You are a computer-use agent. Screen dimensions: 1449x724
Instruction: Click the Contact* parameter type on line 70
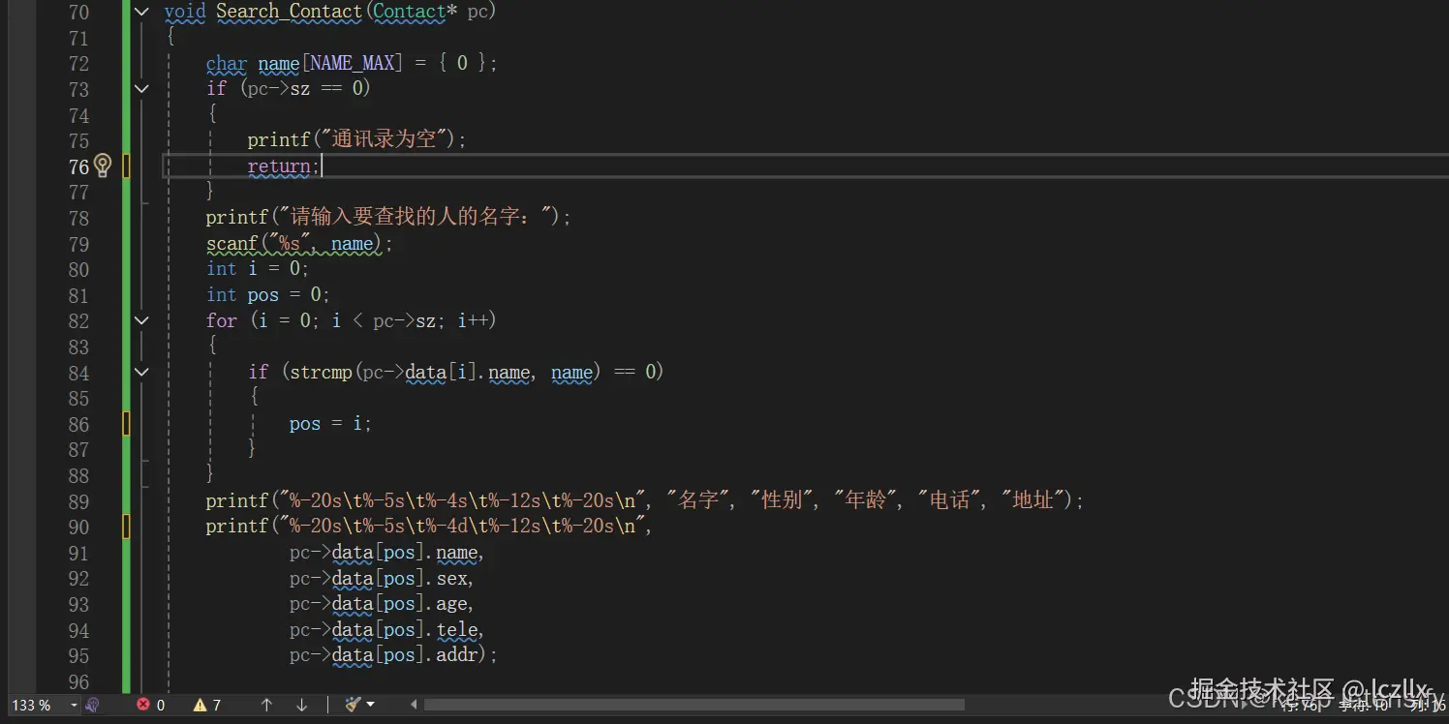coord(415,12)
